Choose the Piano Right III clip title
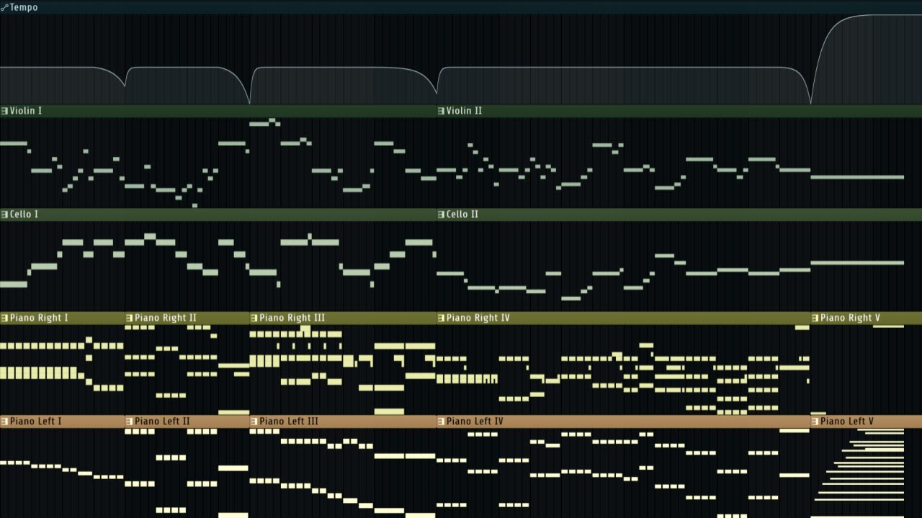922x518 pixels. (292, 318)
